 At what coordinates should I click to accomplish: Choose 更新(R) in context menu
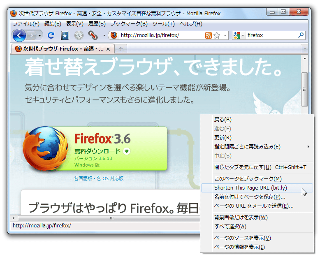257,138
